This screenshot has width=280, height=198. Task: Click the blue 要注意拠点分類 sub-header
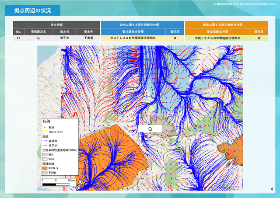pyautogui.click(x=133, y=32)
